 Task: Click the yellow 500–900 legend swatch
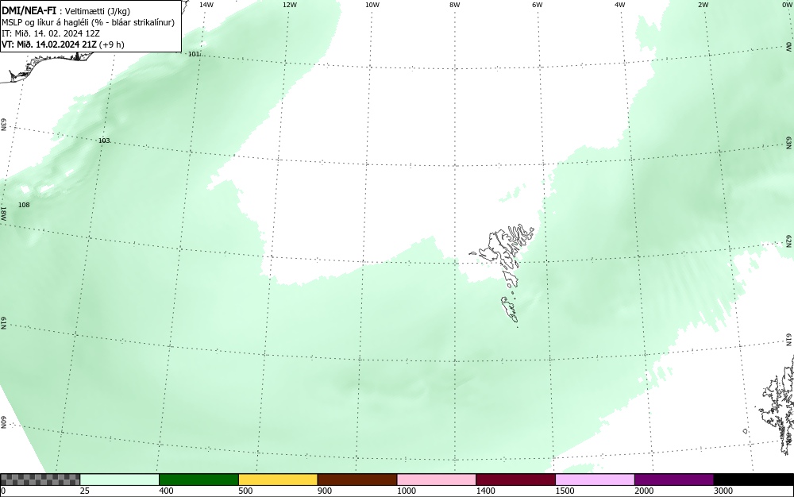click(x=278, y=480)
